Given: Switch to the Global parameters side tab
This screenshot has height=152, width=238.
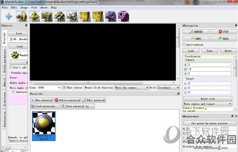Looking at the screenshot, I should [x=4, y=61].
